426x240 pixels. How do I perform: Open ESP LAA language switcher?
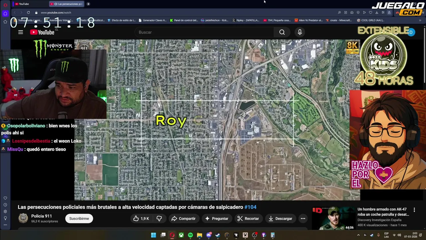pos(386,235)
